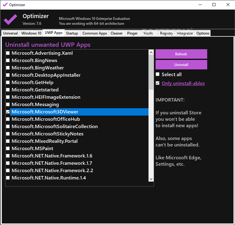This screenshot has width=235, height=225.
Task: Check the Microsoft.HEIFImageExtension checkbox
Action: [x=8, y=97]
